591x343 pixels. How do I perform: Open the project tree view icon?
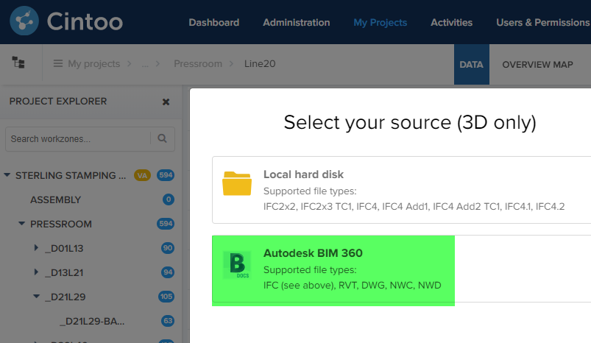(x=18, y=63)
